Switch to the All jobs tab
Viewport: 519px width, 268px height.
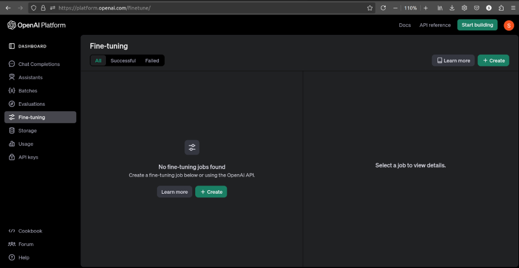(x=98, y=61)
